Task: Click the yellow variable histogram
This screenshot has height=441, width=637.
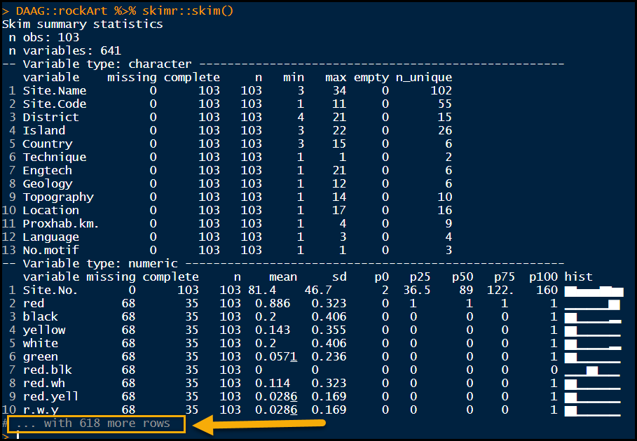Action: click(593, 330)
